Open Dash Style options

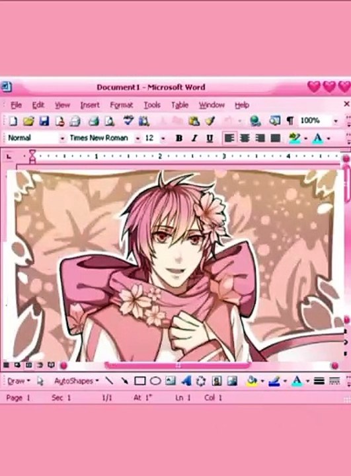pyautogui.click(x=334, y=381)
